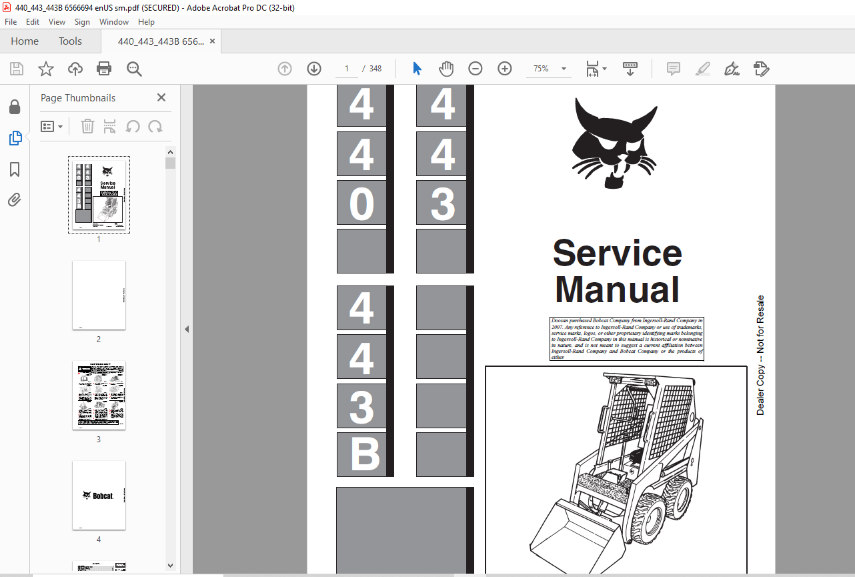Zoom out with minus icon
The height and width of the screenshot is (577, 855).
pos(475,69)
